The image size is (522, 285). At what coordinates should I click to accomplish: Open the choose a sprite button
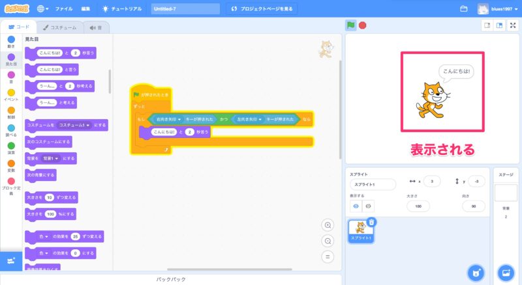[476, 272]
